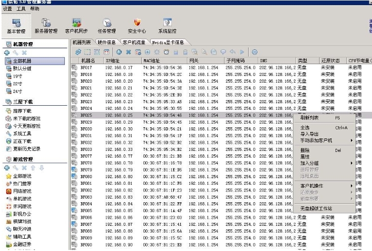Expand 加入分组 submenu
This screenshot has width=372, height=251.
point(325,163)
